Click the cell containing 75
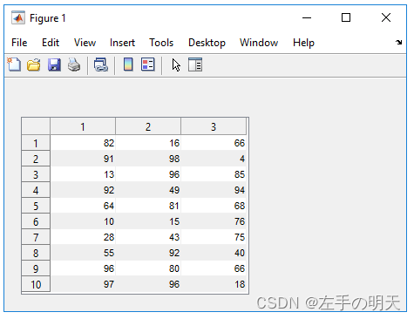This screenshot has width=414, height=319. click(x=214, y=237)
